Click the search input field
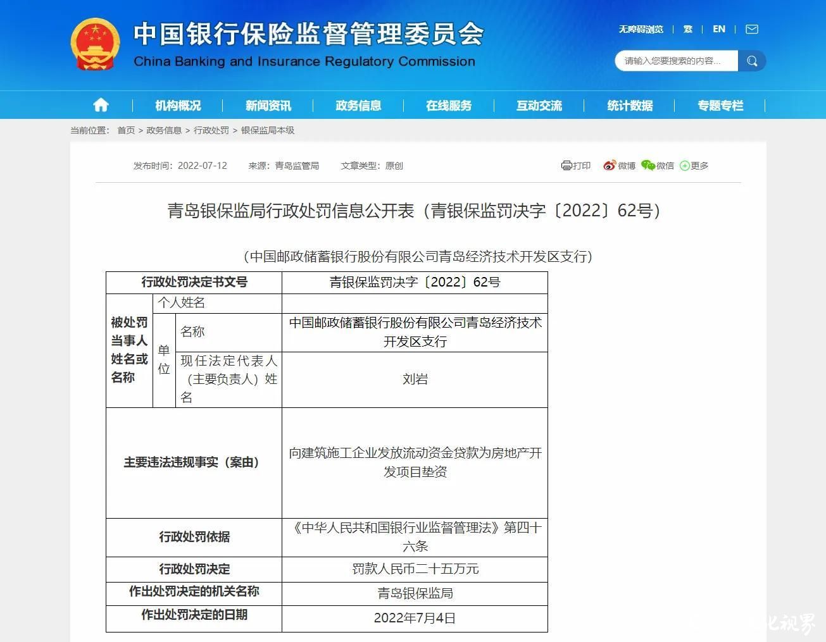The height and width of the screenshot is (642, 826). pyautogui.click(x=676, y=61)
